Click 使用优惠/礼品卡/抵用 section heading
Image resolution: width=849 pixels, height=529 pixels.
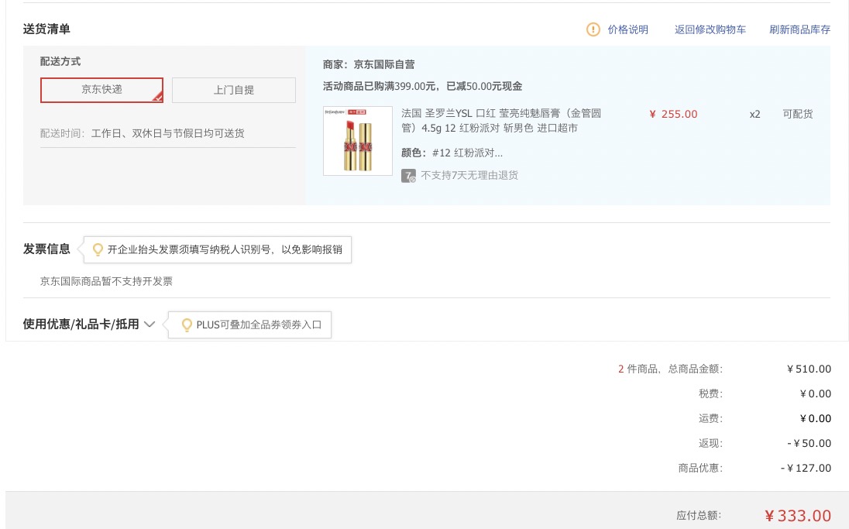point(81,325)
